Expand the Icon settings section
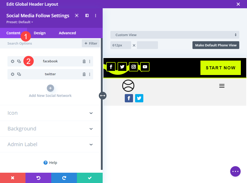 [x=50, y=113]
